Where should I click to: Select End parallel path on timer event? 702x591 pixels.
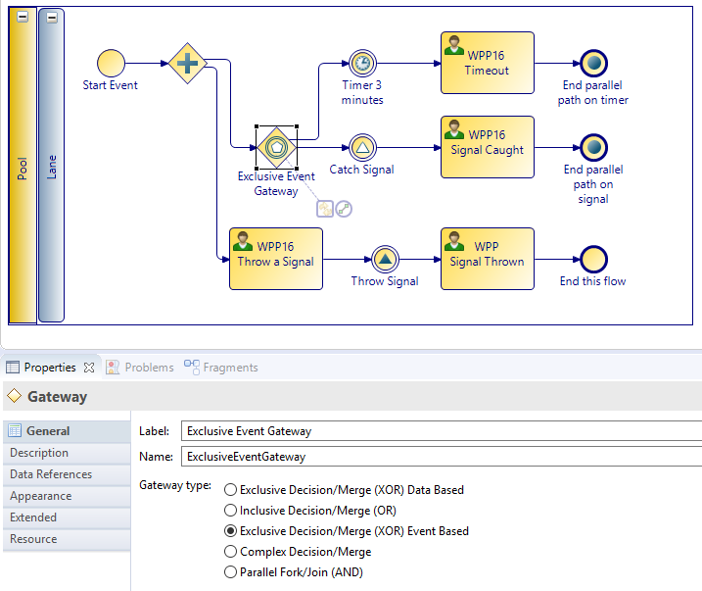[593, 64]
